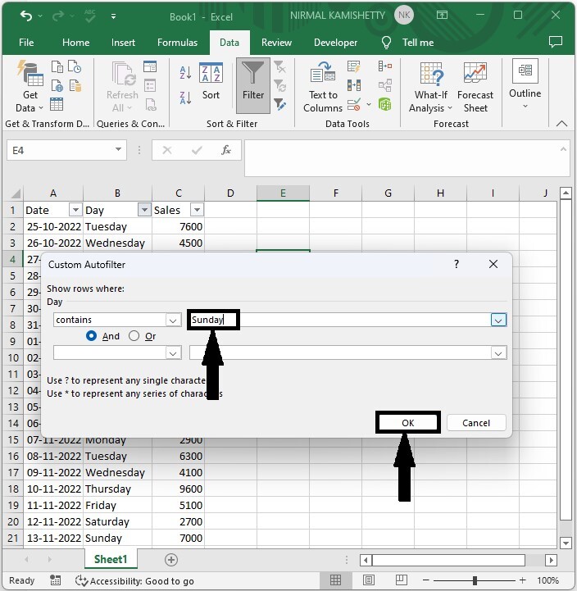Open the Customize Quick Access Toolbar arrow

[x=113, y=16]
